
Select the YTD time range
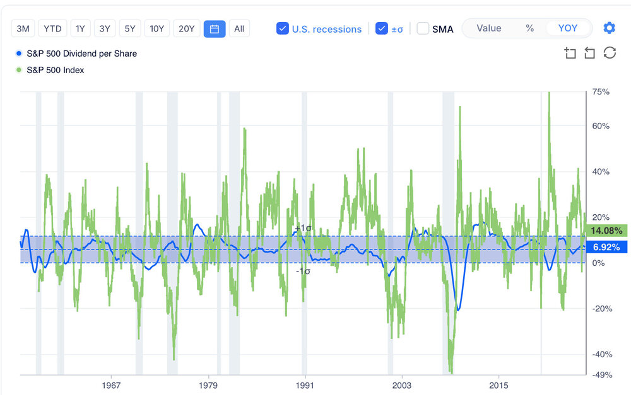(x=52, y=28)
